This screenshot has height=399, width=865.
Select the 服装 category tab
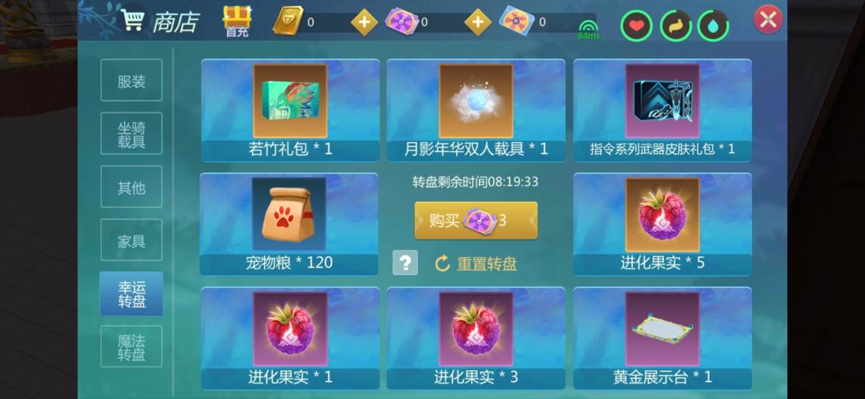pyautogui.click(x=132, y=81)
